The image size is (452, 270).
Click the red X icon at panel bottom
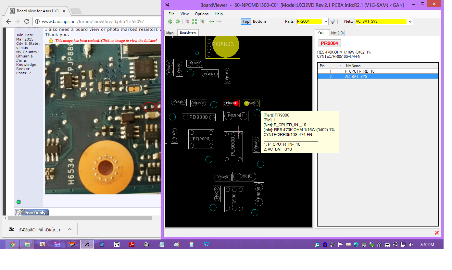[x=437, y=233]
